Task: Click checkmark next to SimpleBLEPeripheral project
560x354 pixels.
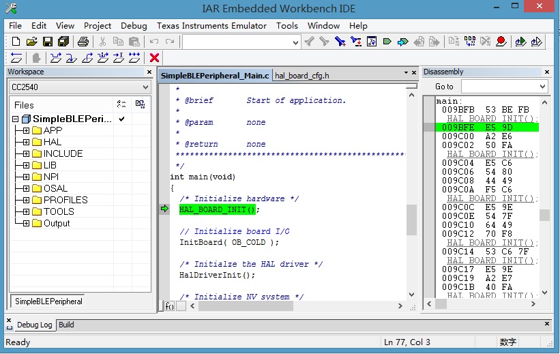Action: (121, 119)
